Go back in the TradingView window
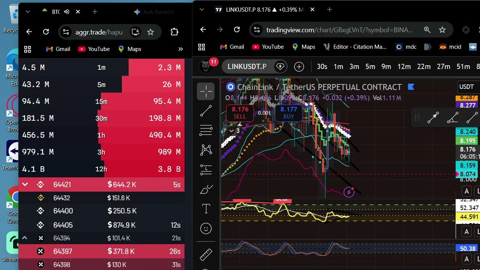The height and width of the screenshot is (270, 480). [x=203, y=30]
